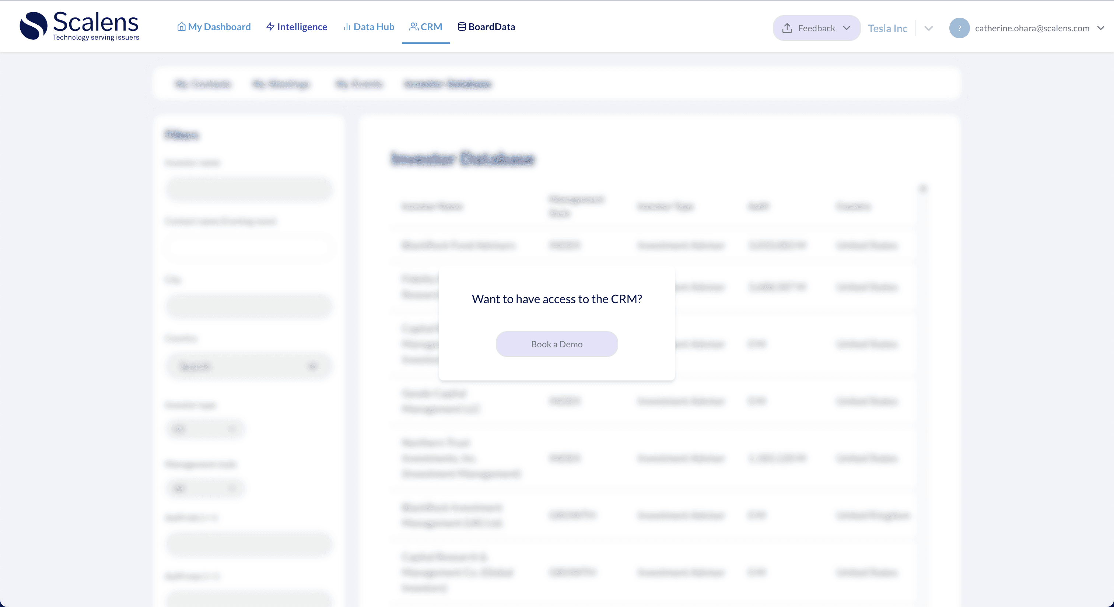Open the Feedback dropdown chevron
This screenshot has width=1114, height=607.
pyautogui.click(x=846, y=28)
